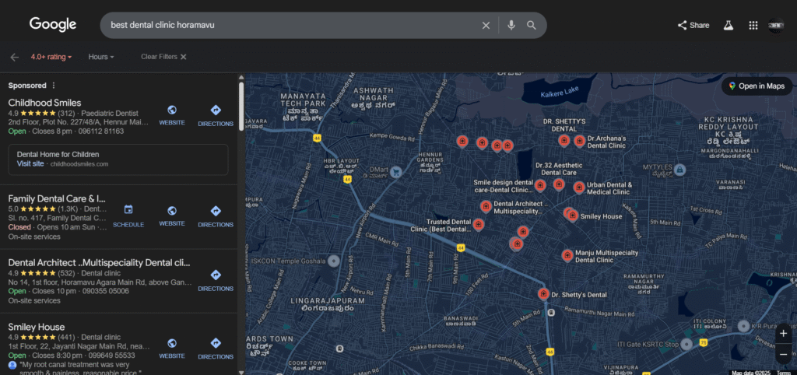Visit site link for childhoodsmiles.com
This screenshot has width=797, height=375.
(30, 164)
